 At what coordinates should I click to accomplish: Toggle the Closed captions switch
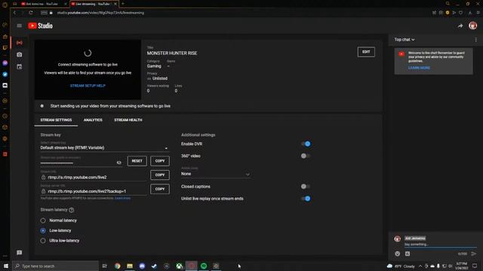(306, 187)
